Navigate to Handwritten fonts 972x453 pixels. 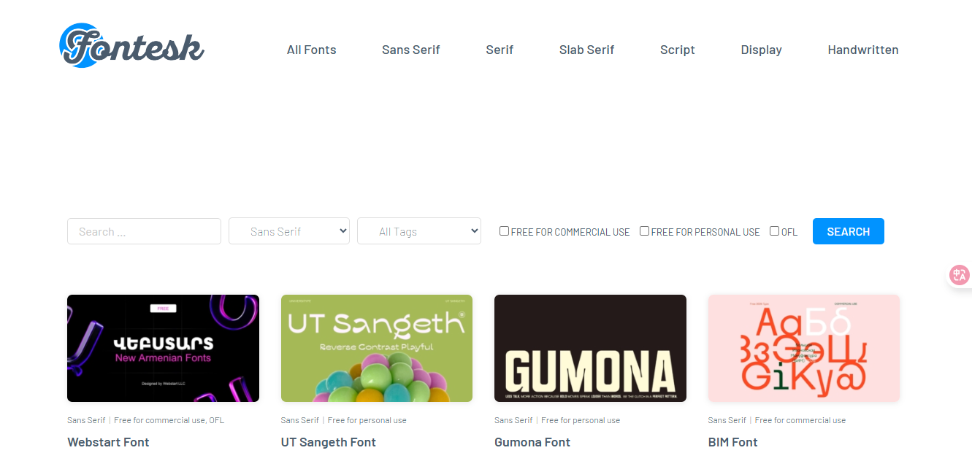[862, 50]
